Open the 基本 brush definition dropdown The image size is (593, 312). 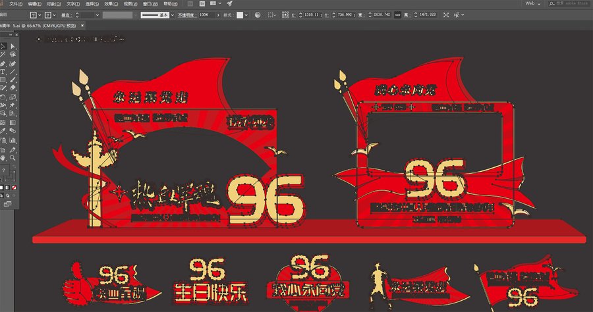tap(173, 15)
